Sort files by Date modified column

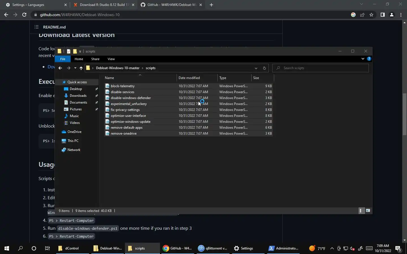[x=197, y=78]
